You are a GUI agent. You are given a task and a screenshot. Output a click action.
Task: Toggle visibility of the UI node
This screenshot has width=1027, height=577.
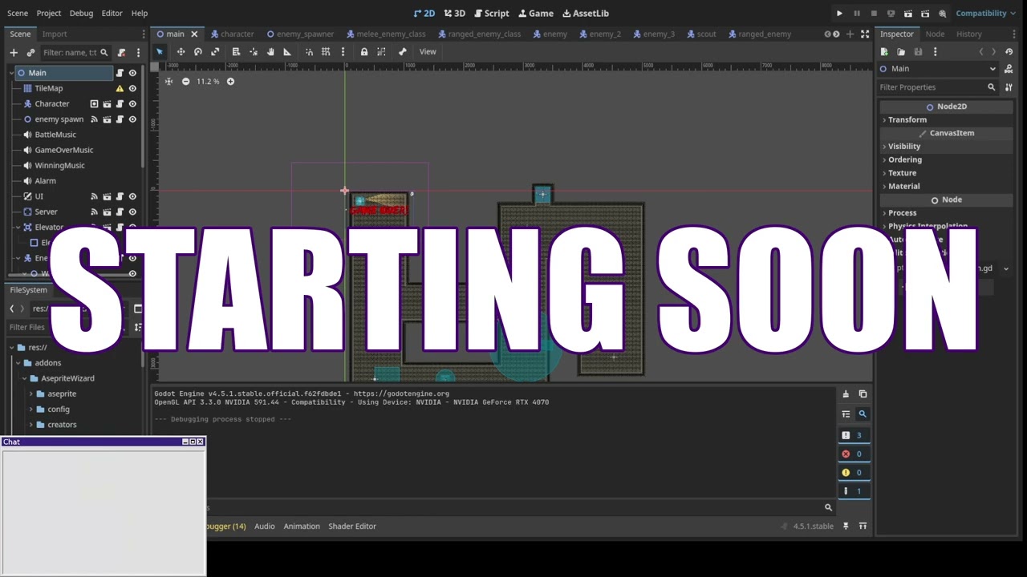pos(132,196)
